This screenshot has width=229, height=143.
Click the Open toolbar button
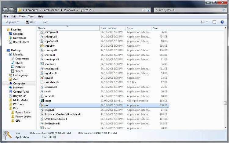(31, 22)
